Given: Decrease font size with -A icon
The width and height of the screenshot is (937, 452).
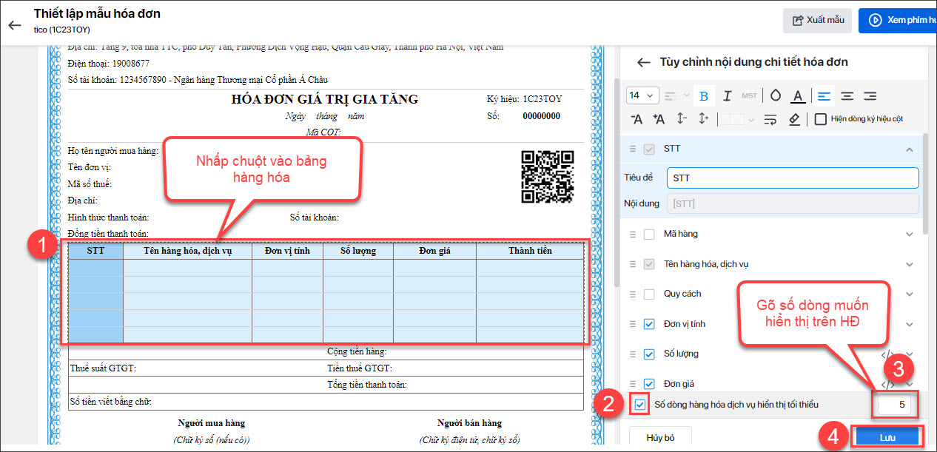Looking at the screenshot, I should tap(637, 119).
